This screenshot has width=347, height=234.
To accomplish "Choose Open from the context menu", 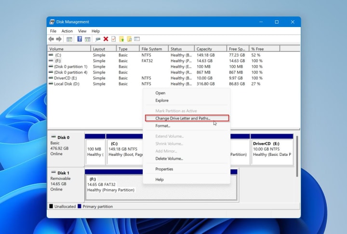I will click(187, 93).
